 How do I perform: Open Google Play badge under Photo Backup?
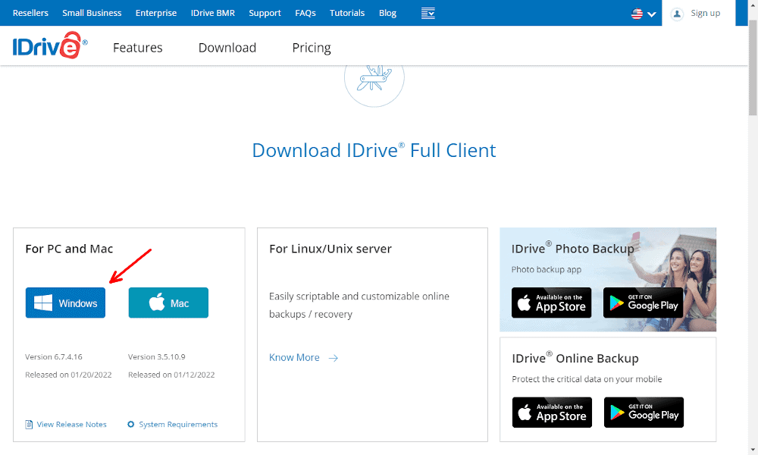point(643,303)
